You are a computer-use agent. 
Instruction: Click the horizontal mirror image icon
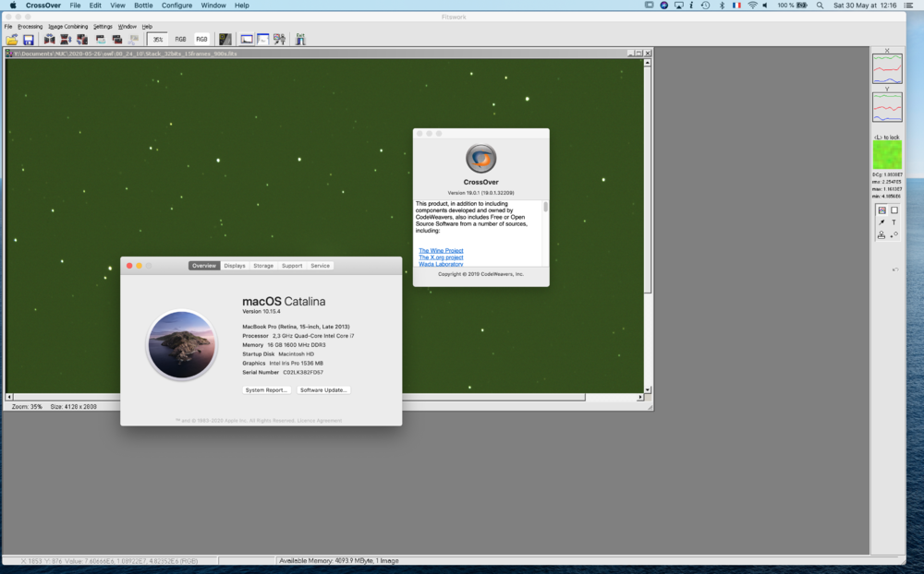[50, 40]
